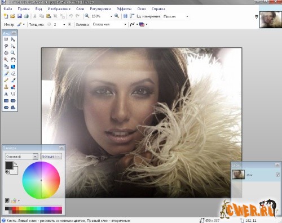The width and height of the screenshot is (282, 223).
Task: Select the Text tool
Action: 6,94
